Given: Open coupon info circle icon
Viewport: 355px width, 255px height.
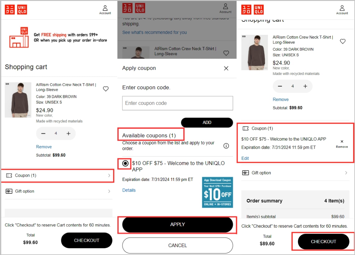Looking at the screenshot, I should [x=226, y=146].
